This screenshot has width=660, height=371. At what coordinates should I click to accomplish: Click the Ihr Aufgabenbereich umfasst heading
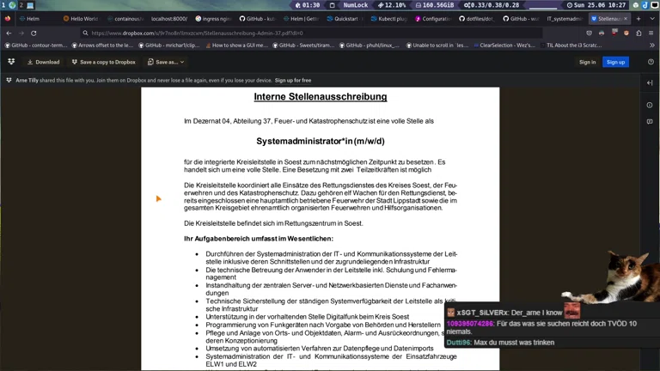tap(259, 239)
